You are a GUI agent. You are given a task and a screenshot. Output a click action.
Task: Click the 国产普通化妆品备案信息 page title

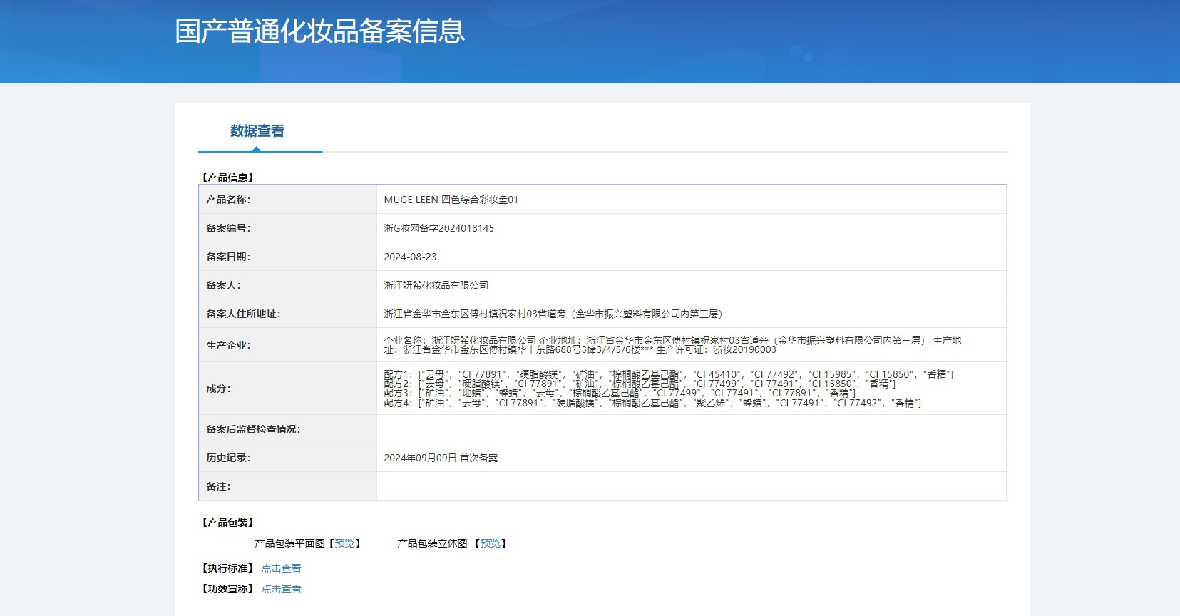(319, 31)
